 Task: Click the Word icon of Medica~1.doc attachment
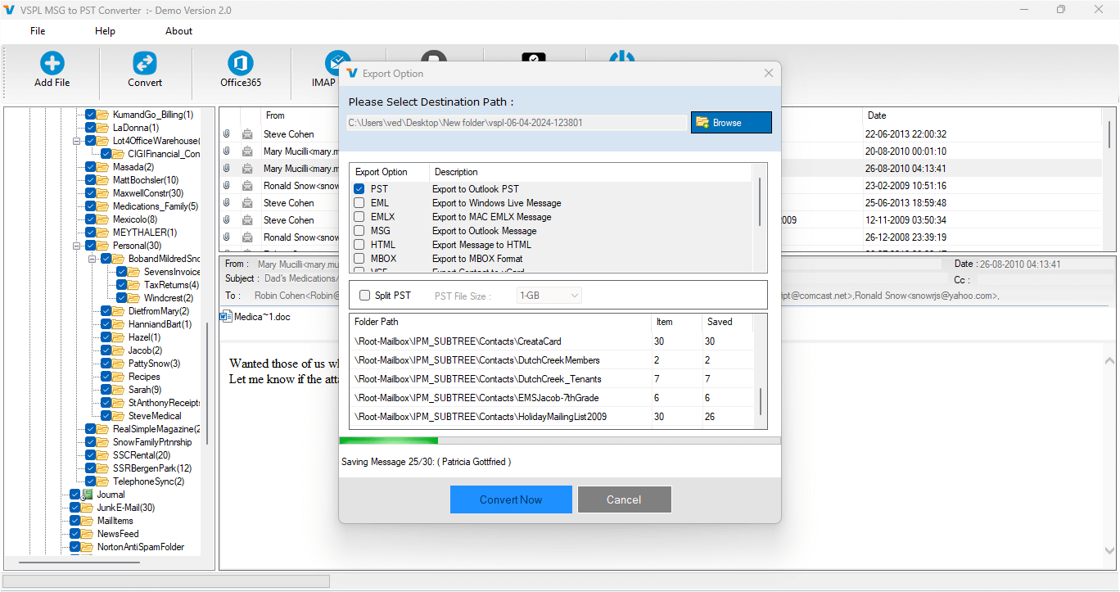(226, 317)
